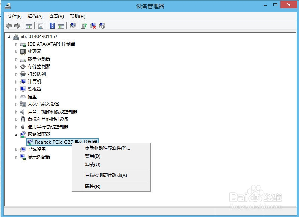Select the speaker icon for 声音、视频和游戏控制器
The image size is (299, 217).
click(x=23, y=112)
